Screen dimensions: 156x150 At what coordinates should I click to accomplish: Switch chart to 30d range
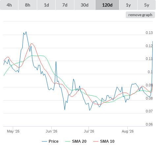85,5
